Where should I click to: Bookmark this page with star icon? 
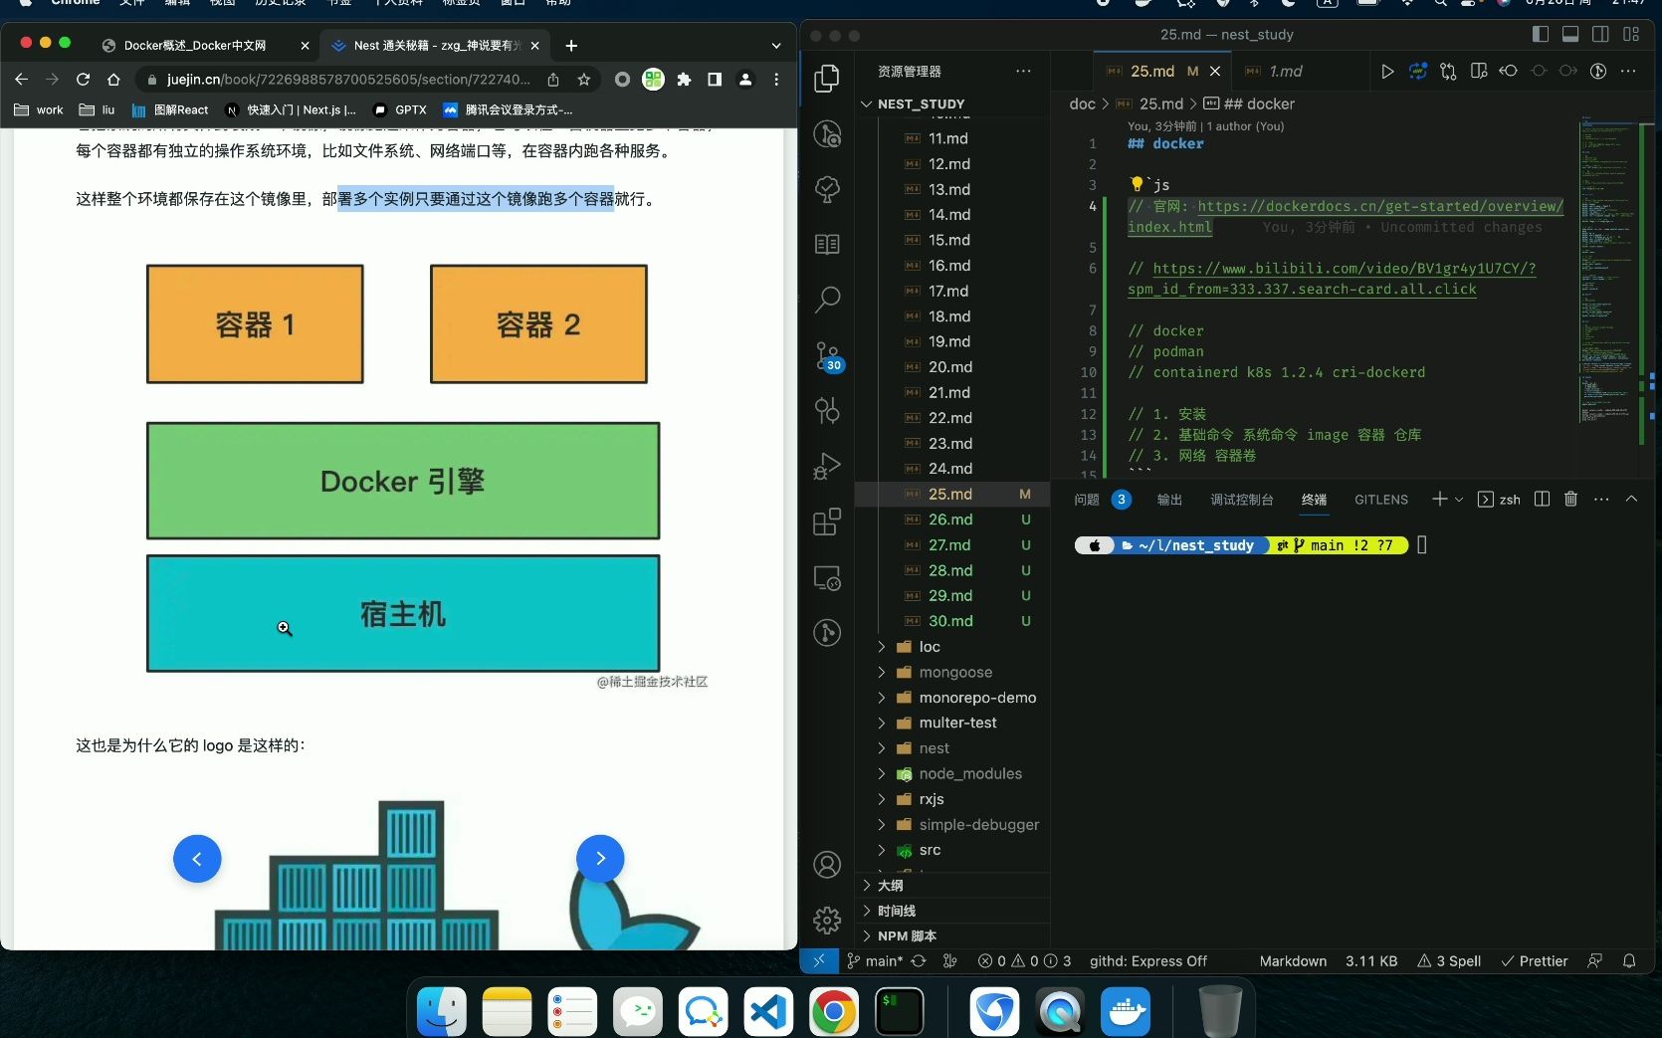click(584, 79)
